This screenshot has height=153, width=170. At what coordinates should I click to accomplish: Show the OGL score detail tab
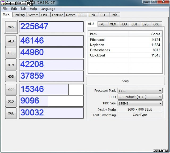click(x=156, y=24)
